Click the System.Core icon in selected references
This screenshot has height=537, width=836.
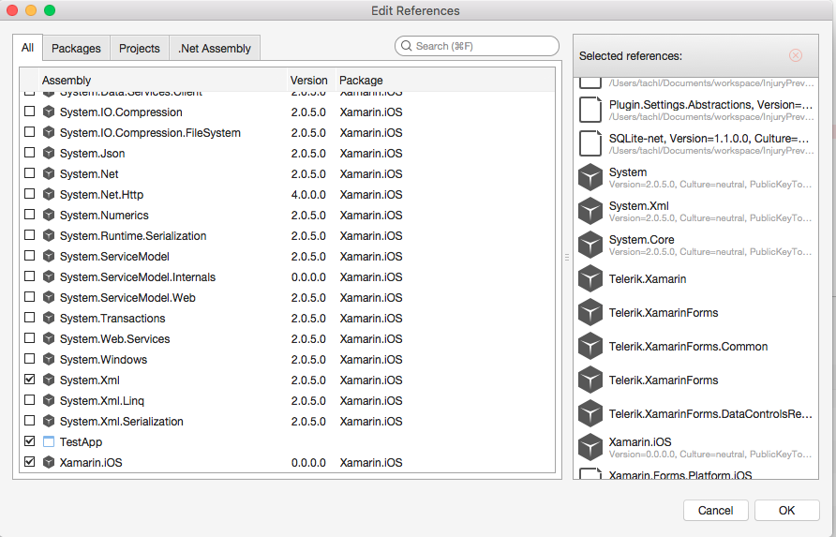tap(590, 245)
